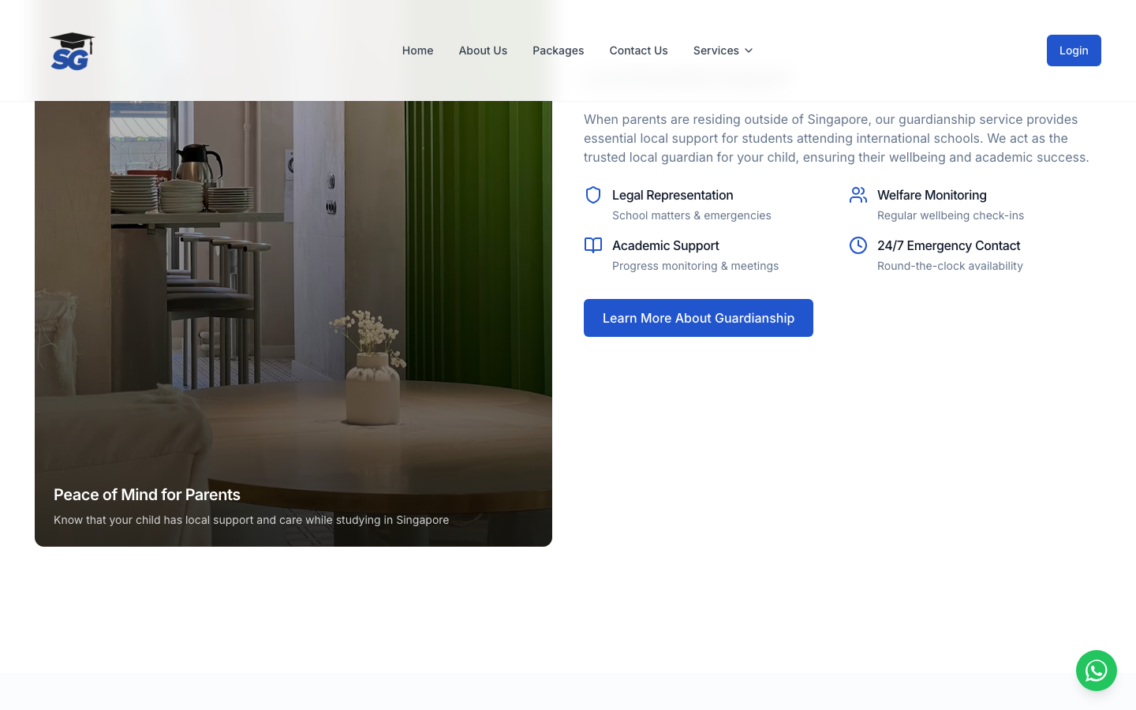Click the shield icon beside Legal Representation

point(593,195)
